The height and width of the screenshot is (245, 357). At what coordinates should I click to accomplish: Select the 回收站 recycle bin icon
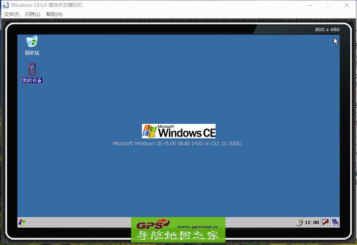[32, 41]
